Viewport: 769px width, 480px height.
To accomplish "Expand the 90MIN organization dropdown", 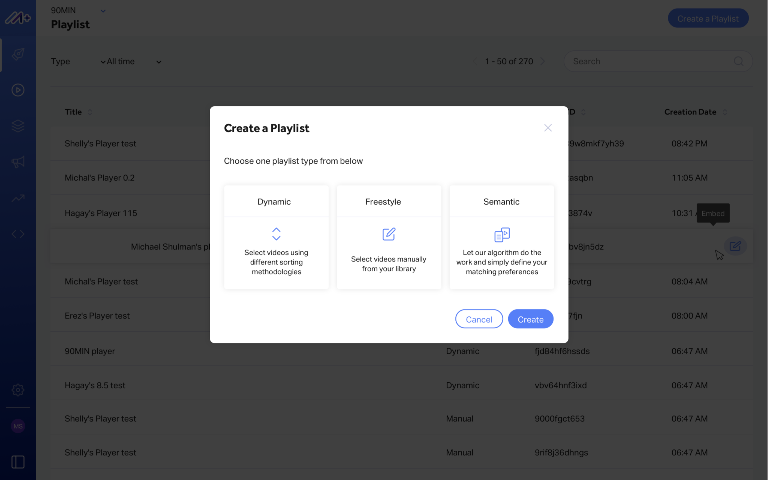I will [103, 11].
